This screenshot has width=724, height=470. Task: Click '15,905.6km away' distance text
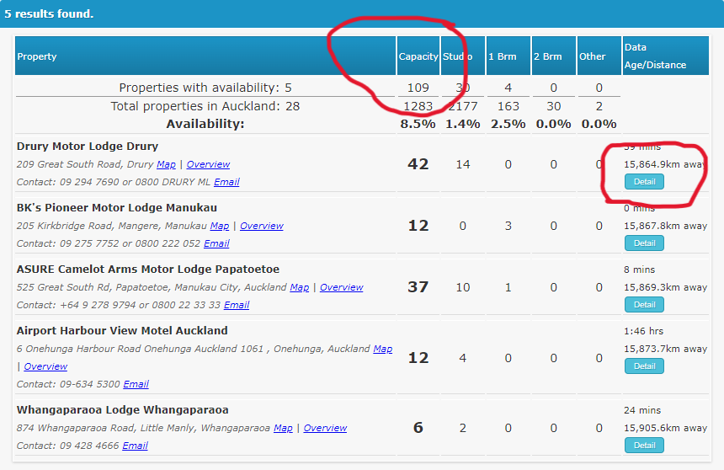[665, 428]
